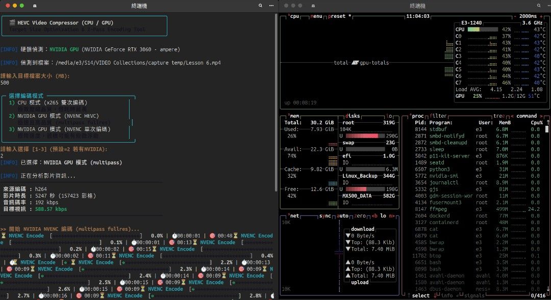Screen dimensions: 551x300
Task: Click the MX500_DATA disk label
Action: (x=357, y=196)
